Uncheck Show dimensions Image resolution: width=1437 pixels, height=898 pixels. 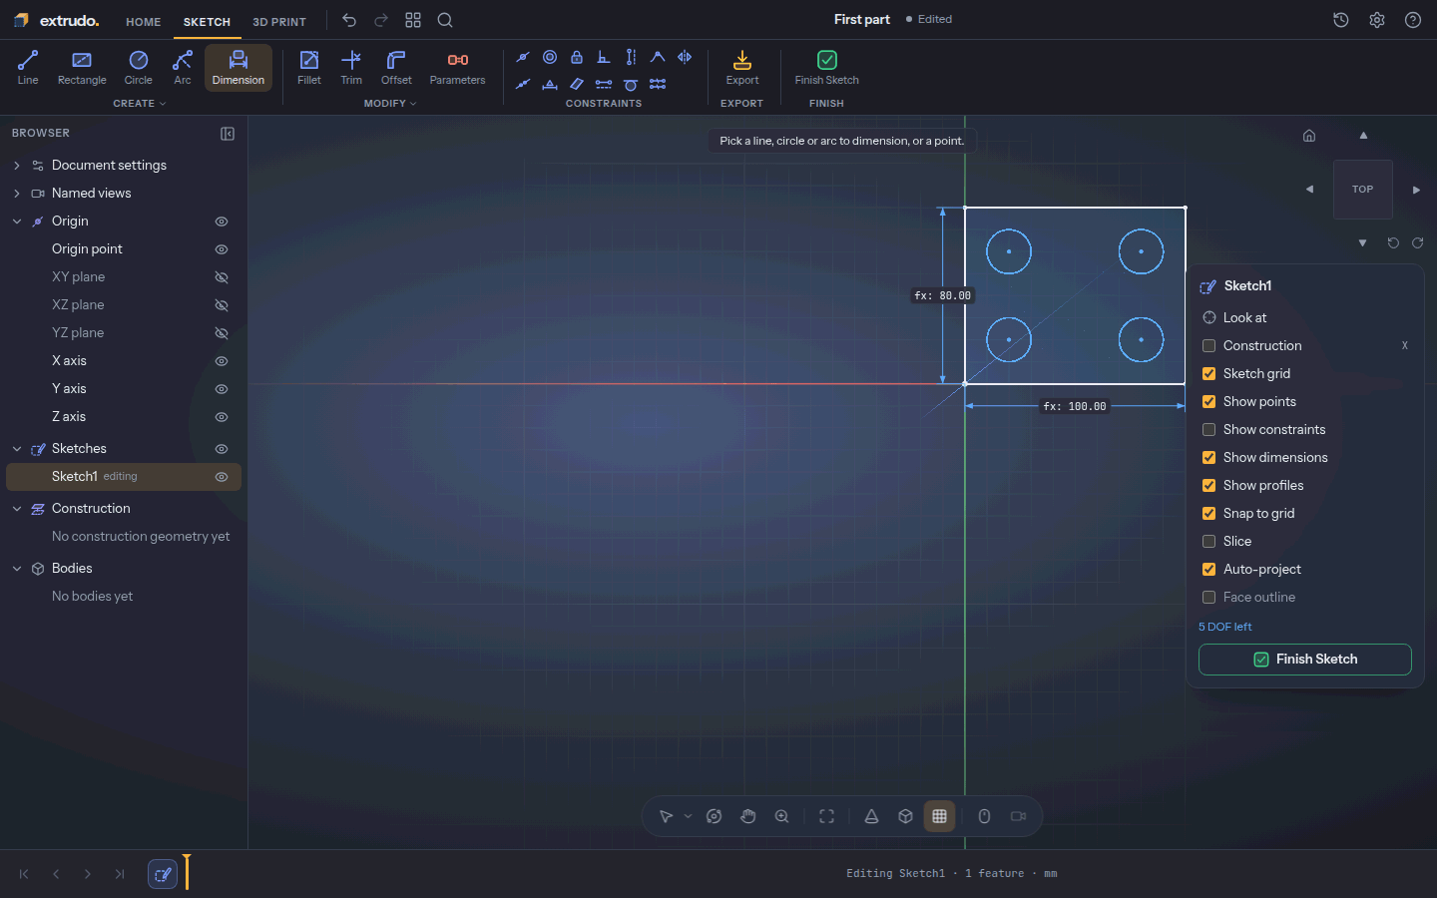[1208, 458]
